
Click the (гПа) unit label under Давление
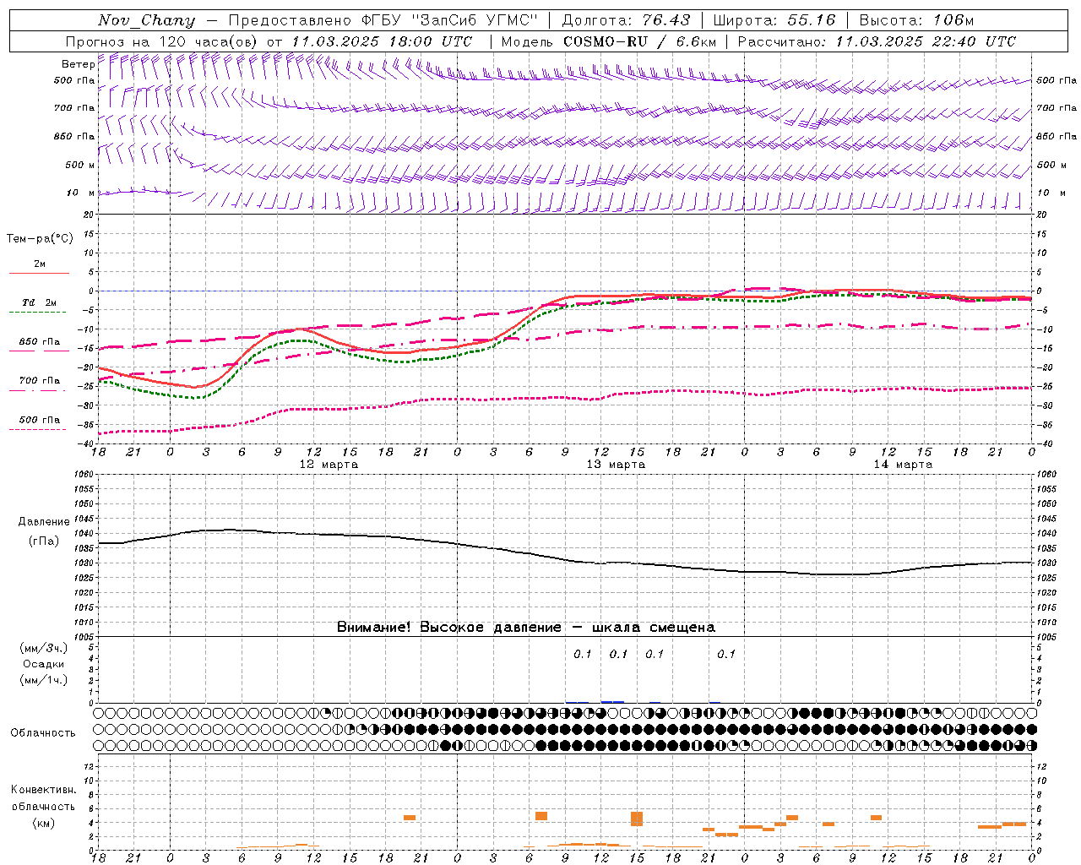click(44, 541)
